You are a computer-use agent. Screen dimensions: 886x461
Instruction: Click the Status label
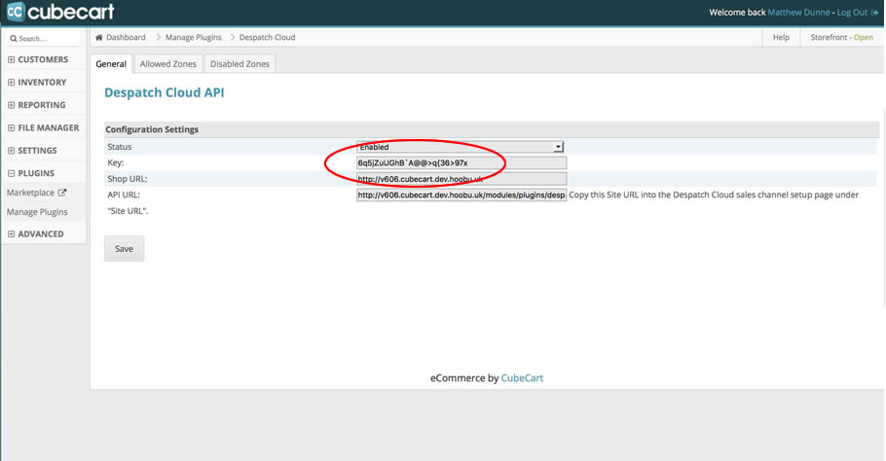tap(119, 147)
